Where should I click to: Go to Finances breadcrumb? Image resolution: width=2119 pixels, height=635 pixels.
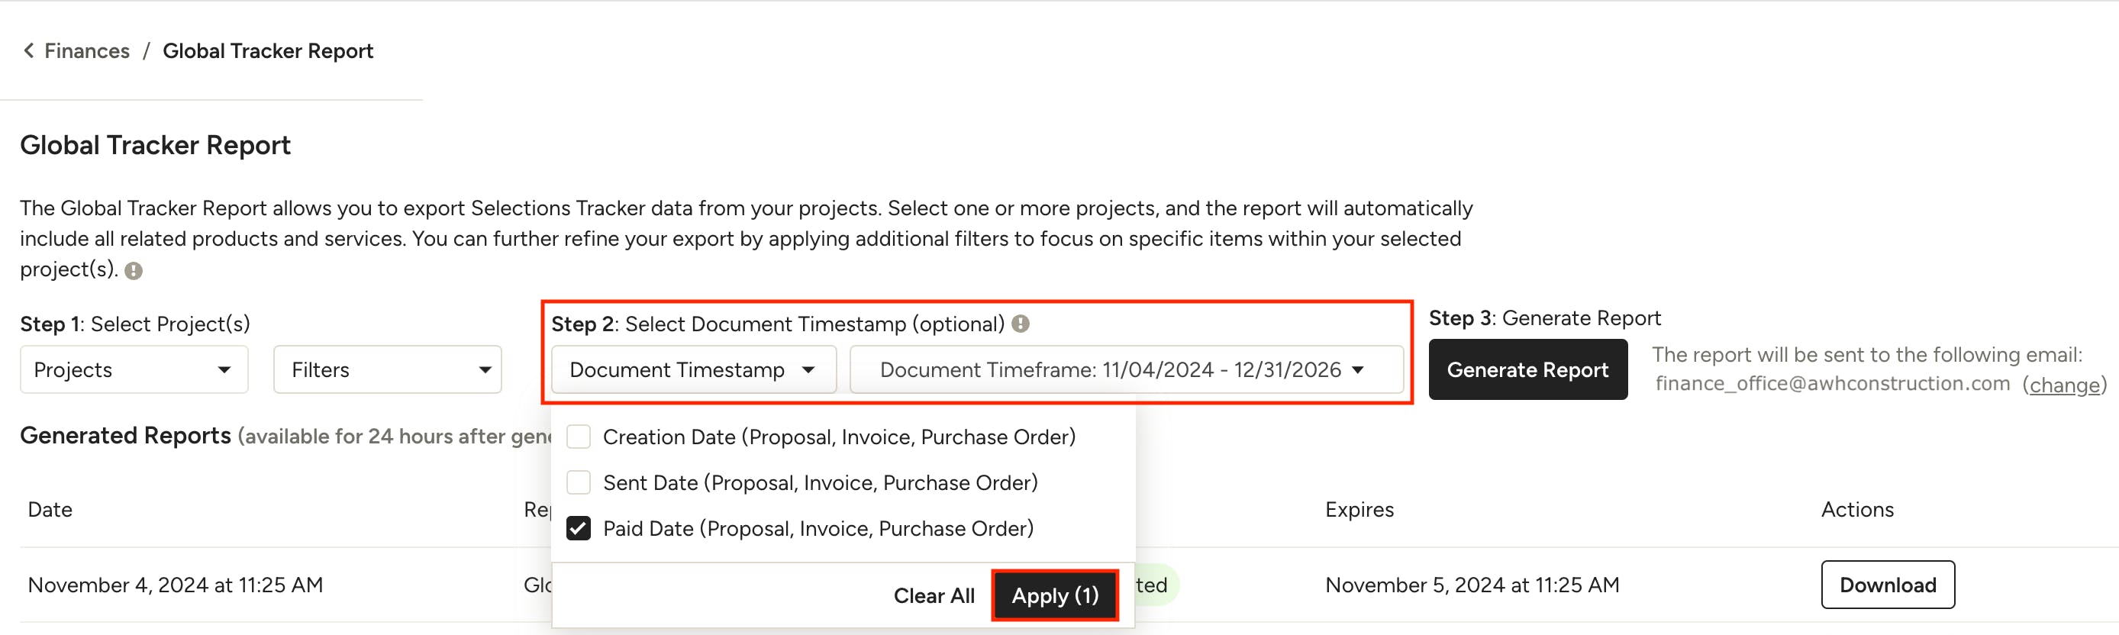(86, 51)
